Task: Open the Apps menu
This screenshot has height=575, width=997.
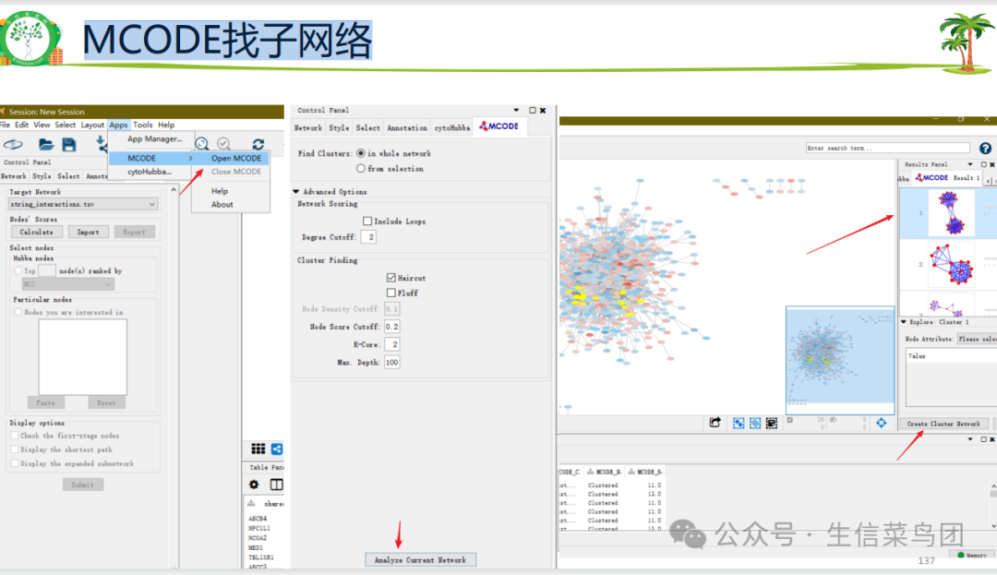Action: click(x=118, y=125)
